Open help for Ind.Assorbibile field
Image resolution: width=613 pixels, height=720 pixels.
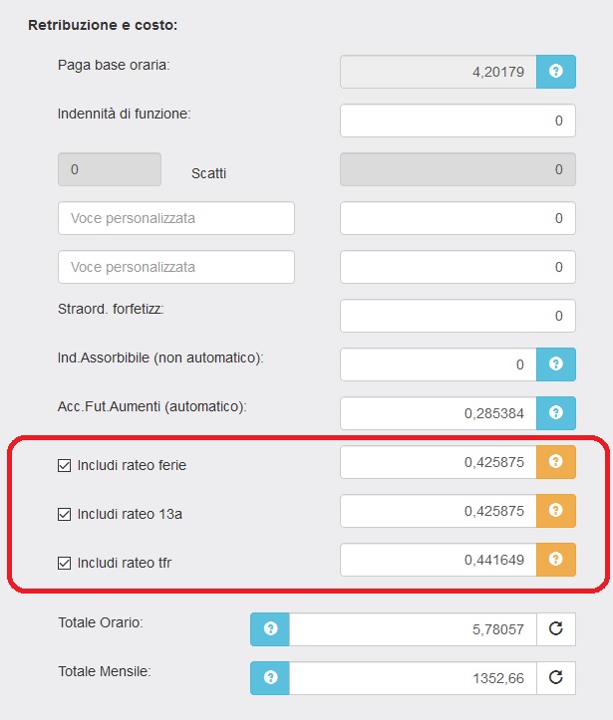pos(556,364)
